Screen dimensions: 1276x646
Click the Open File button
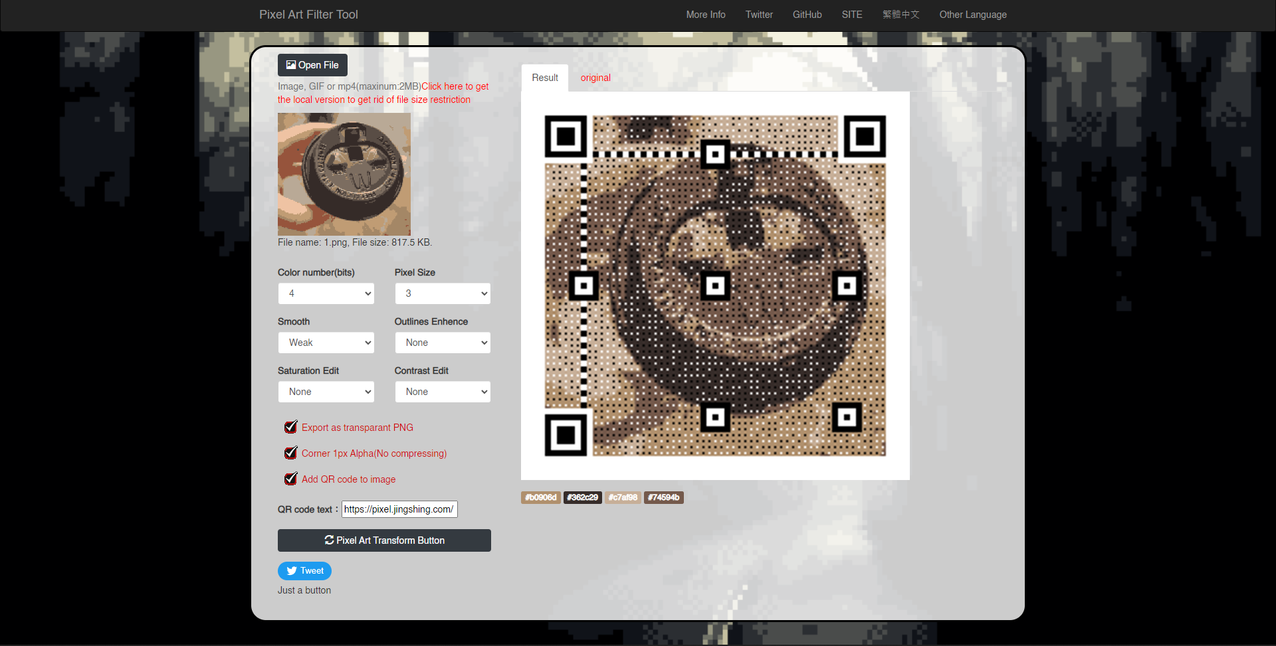point(312,65)
